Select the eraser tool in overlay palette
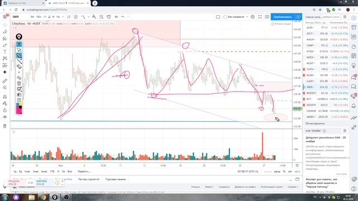 click(19, 66)
